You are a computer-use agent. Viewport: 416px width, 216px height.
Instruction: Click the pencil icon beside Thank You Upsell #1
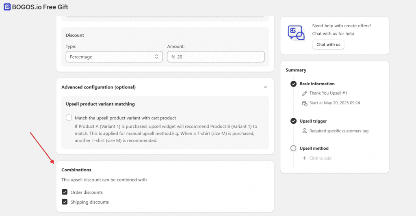point(305,93)
